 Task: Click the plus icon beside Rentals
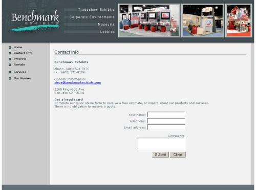pyautogui.click(x=10, y=65)
